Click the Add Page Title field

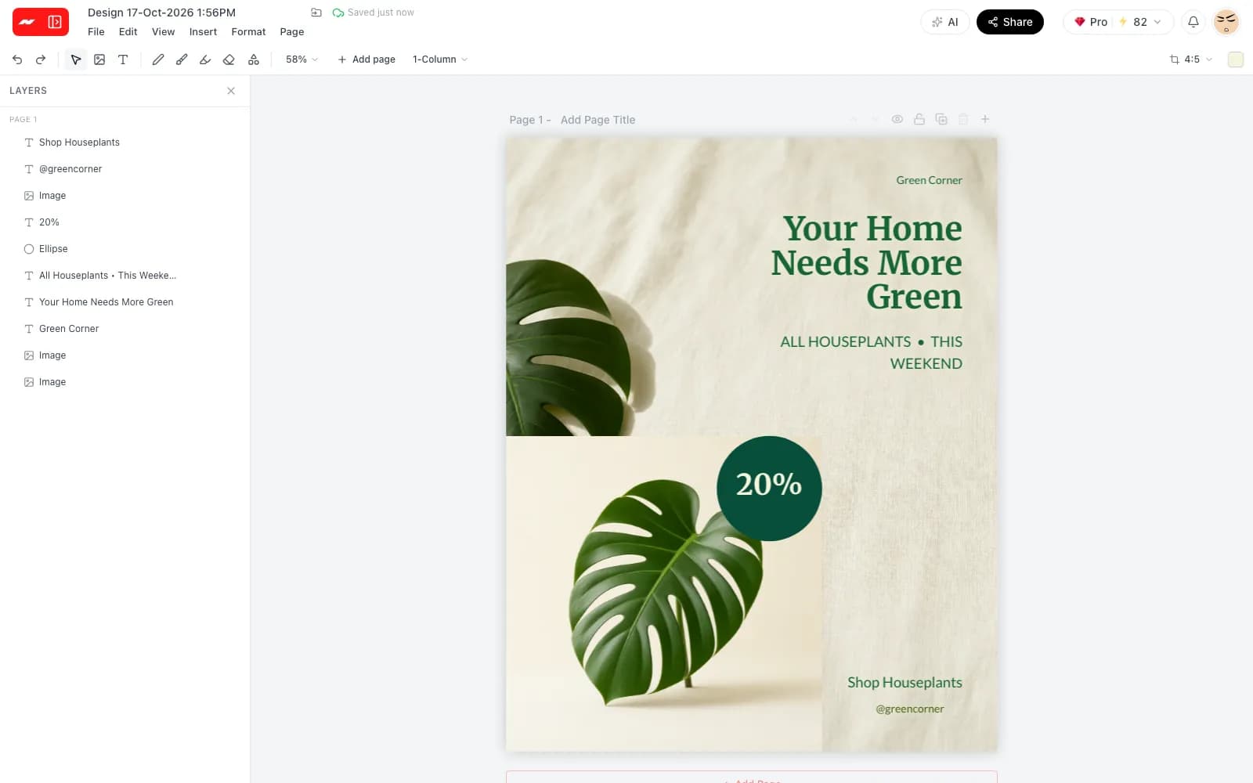pyautogui.click(x=598, y=120)
